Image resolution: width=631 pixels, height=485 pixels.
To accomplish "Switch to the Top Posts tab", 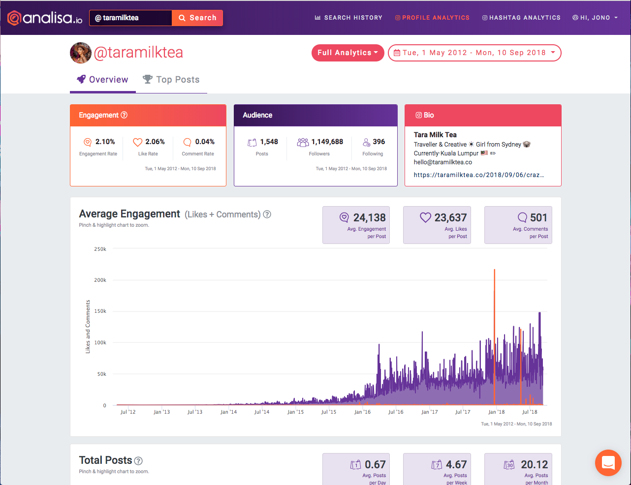I will 171,80.
